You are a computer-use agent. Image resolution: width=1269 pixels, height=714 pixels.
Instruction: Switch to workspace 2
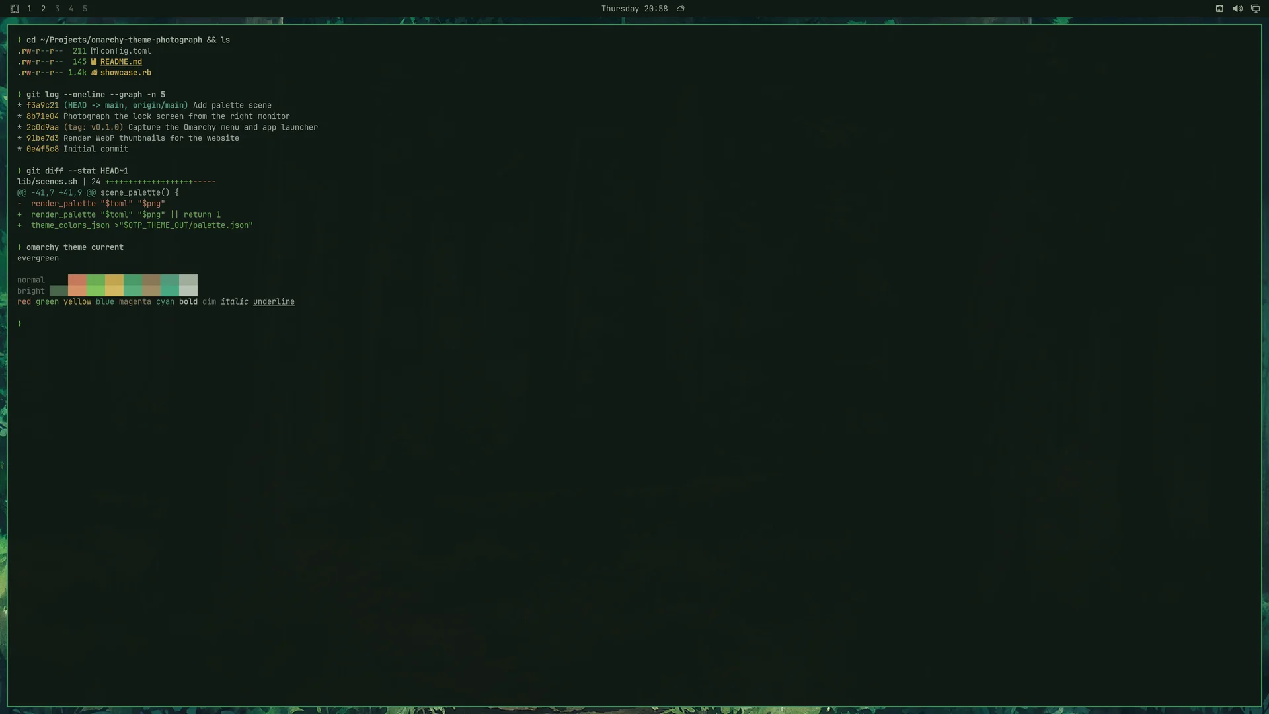[x=43, y=9]
